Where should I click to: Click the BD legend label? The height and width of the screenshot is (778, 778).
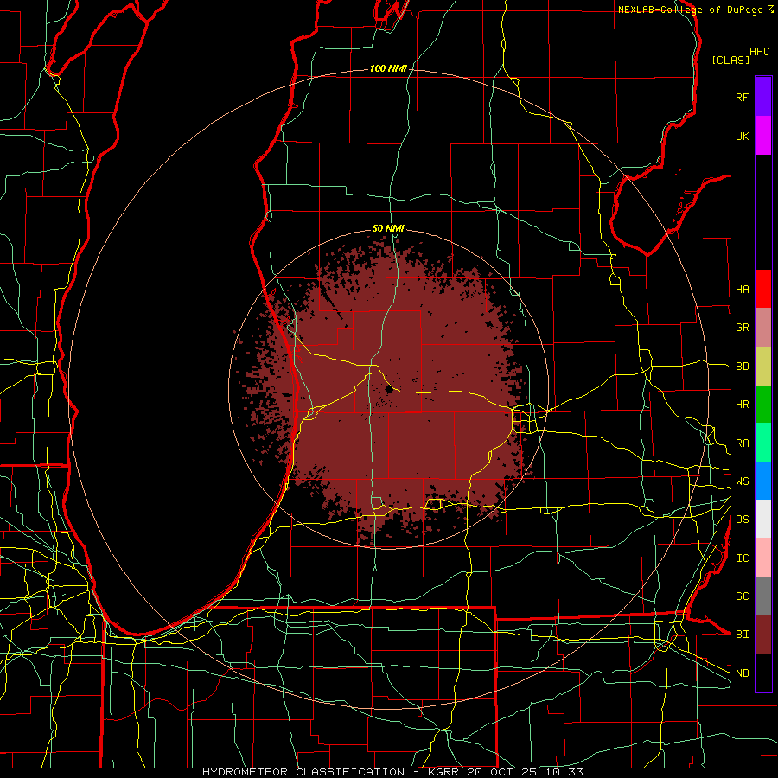click(x=743, y=367)
